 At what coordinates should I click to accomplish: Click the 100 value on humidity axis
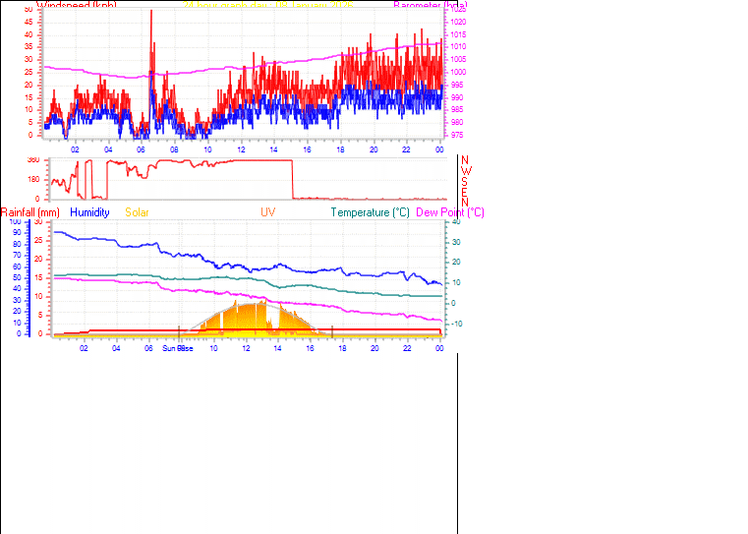click(15, 222)
